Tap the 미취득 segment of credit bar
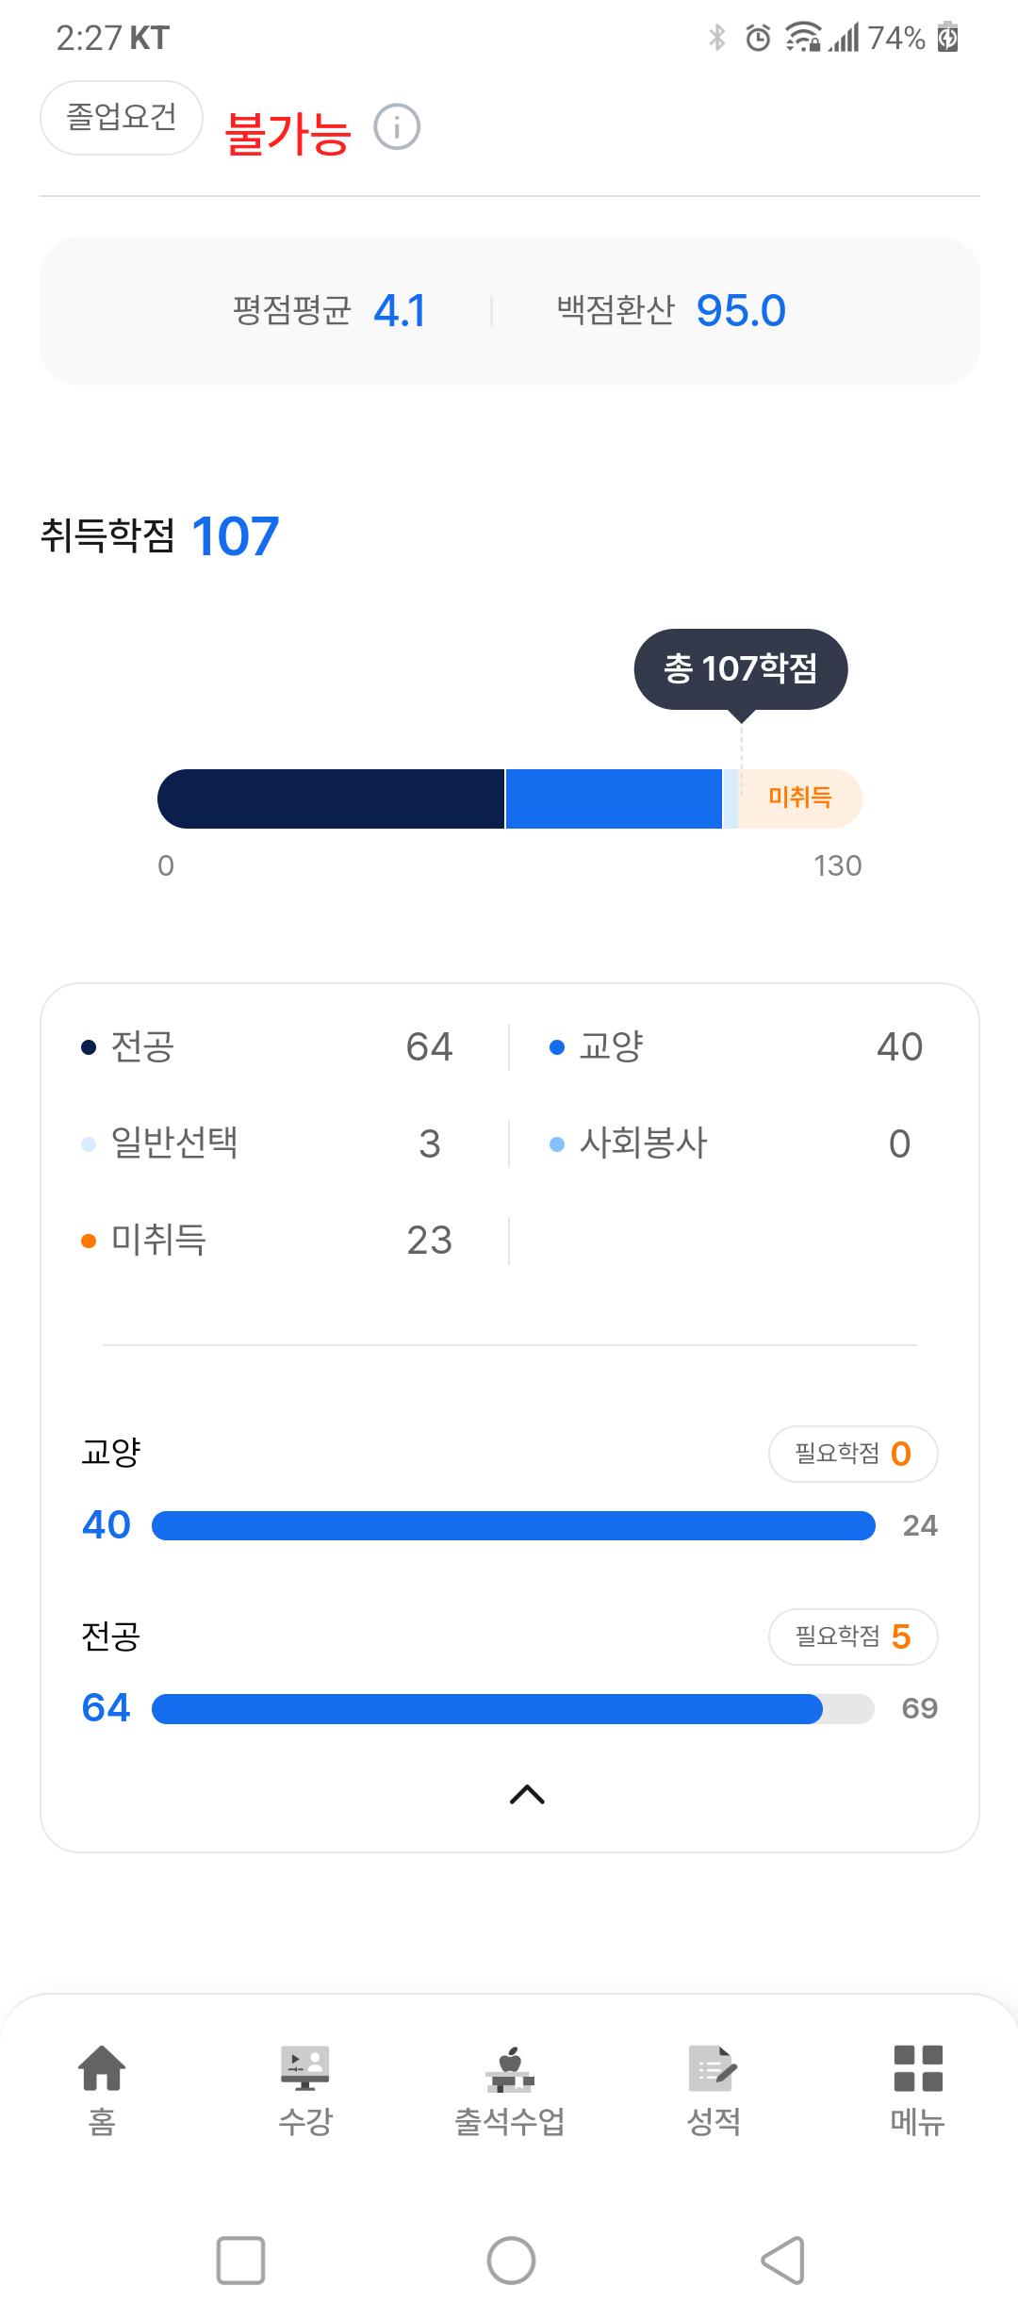The height and width of the screenshot is (2319, 1018). pyautogui.click(x=800, y=798)
